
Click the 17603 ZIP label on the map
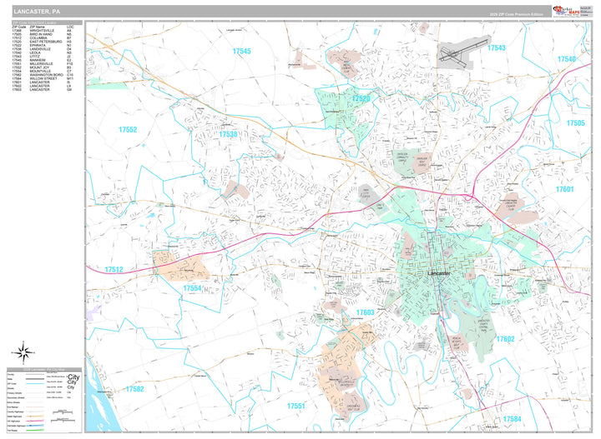click(366, 312)
